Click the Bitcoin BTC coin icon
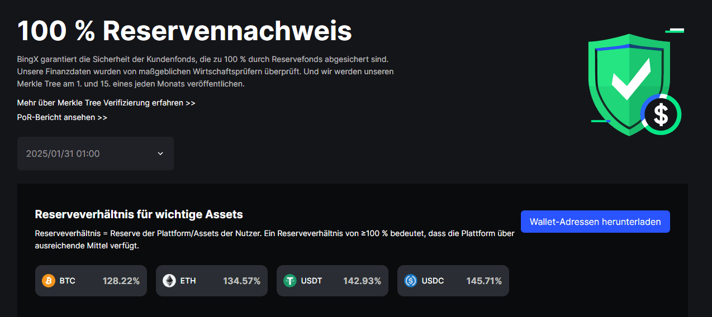This screenshot has height=317, width=712. coord(49,281)
